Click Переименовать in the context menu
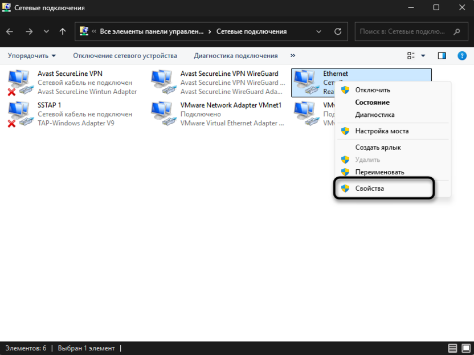This screenshot has width=474, height=355. click(379, 172)
